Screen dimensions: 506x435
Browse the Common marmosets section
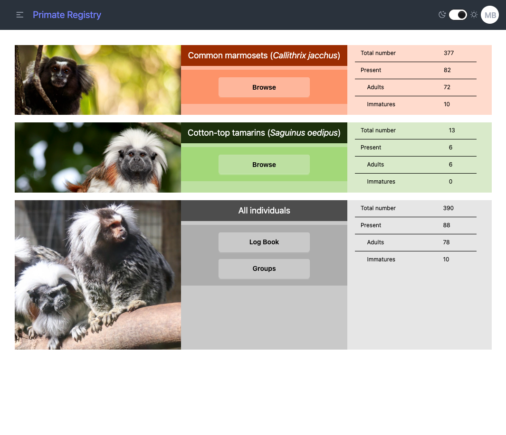[264, 87]
